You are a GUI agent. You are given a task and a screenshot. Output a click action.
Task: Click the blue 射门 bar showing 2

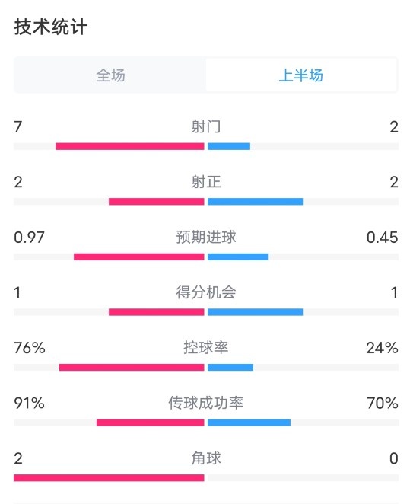[x=229, y=146]
